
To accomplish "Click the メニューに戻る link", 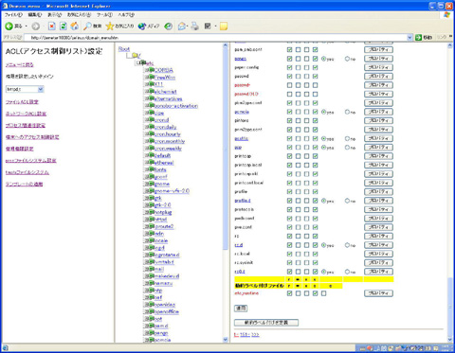I will pyautogui.click(x=19, y=64).
